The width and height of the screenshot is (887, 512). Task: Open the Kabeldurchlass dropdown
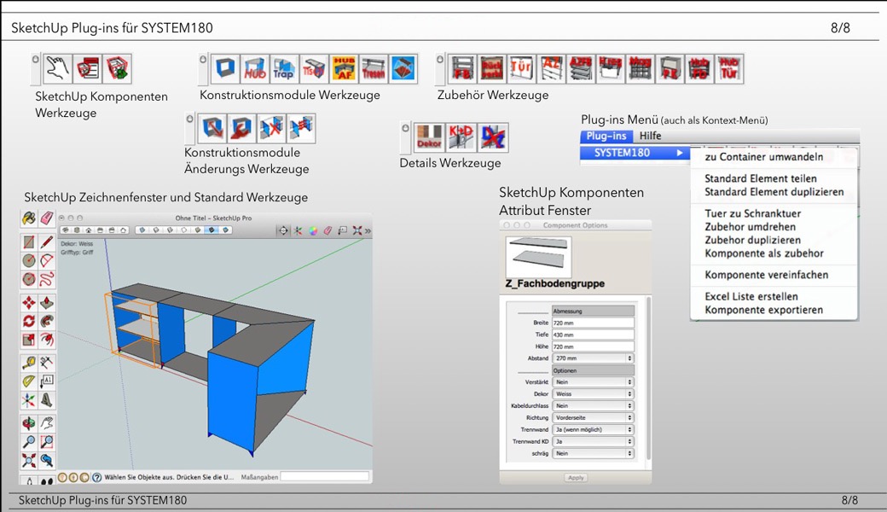point(593,405)
